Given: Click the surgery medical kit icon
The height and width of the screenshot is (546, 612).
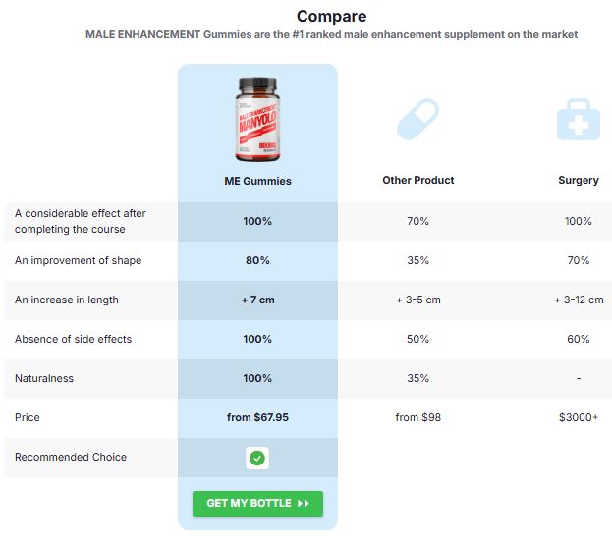Looking at the screenshot, I should click(578, 122).
